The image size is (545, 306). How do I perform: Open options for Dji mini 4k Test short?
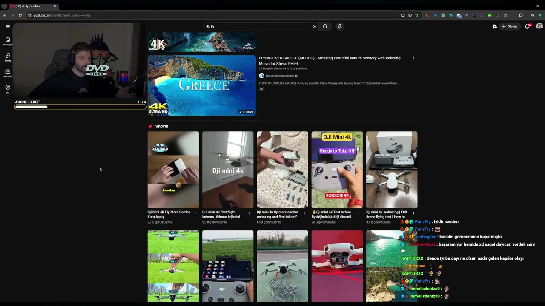pyautogui.click(x=359, y=214)
